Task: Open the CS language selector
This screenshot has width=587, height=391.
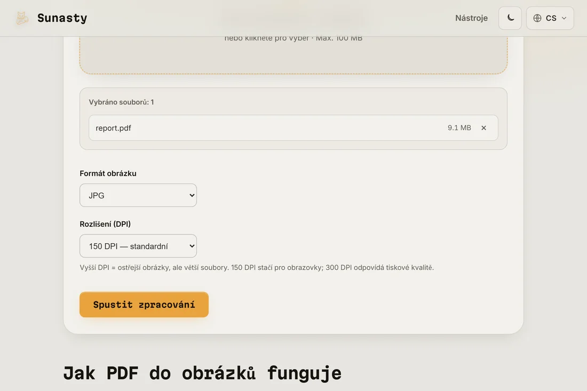Action: (x=550, y=18)
